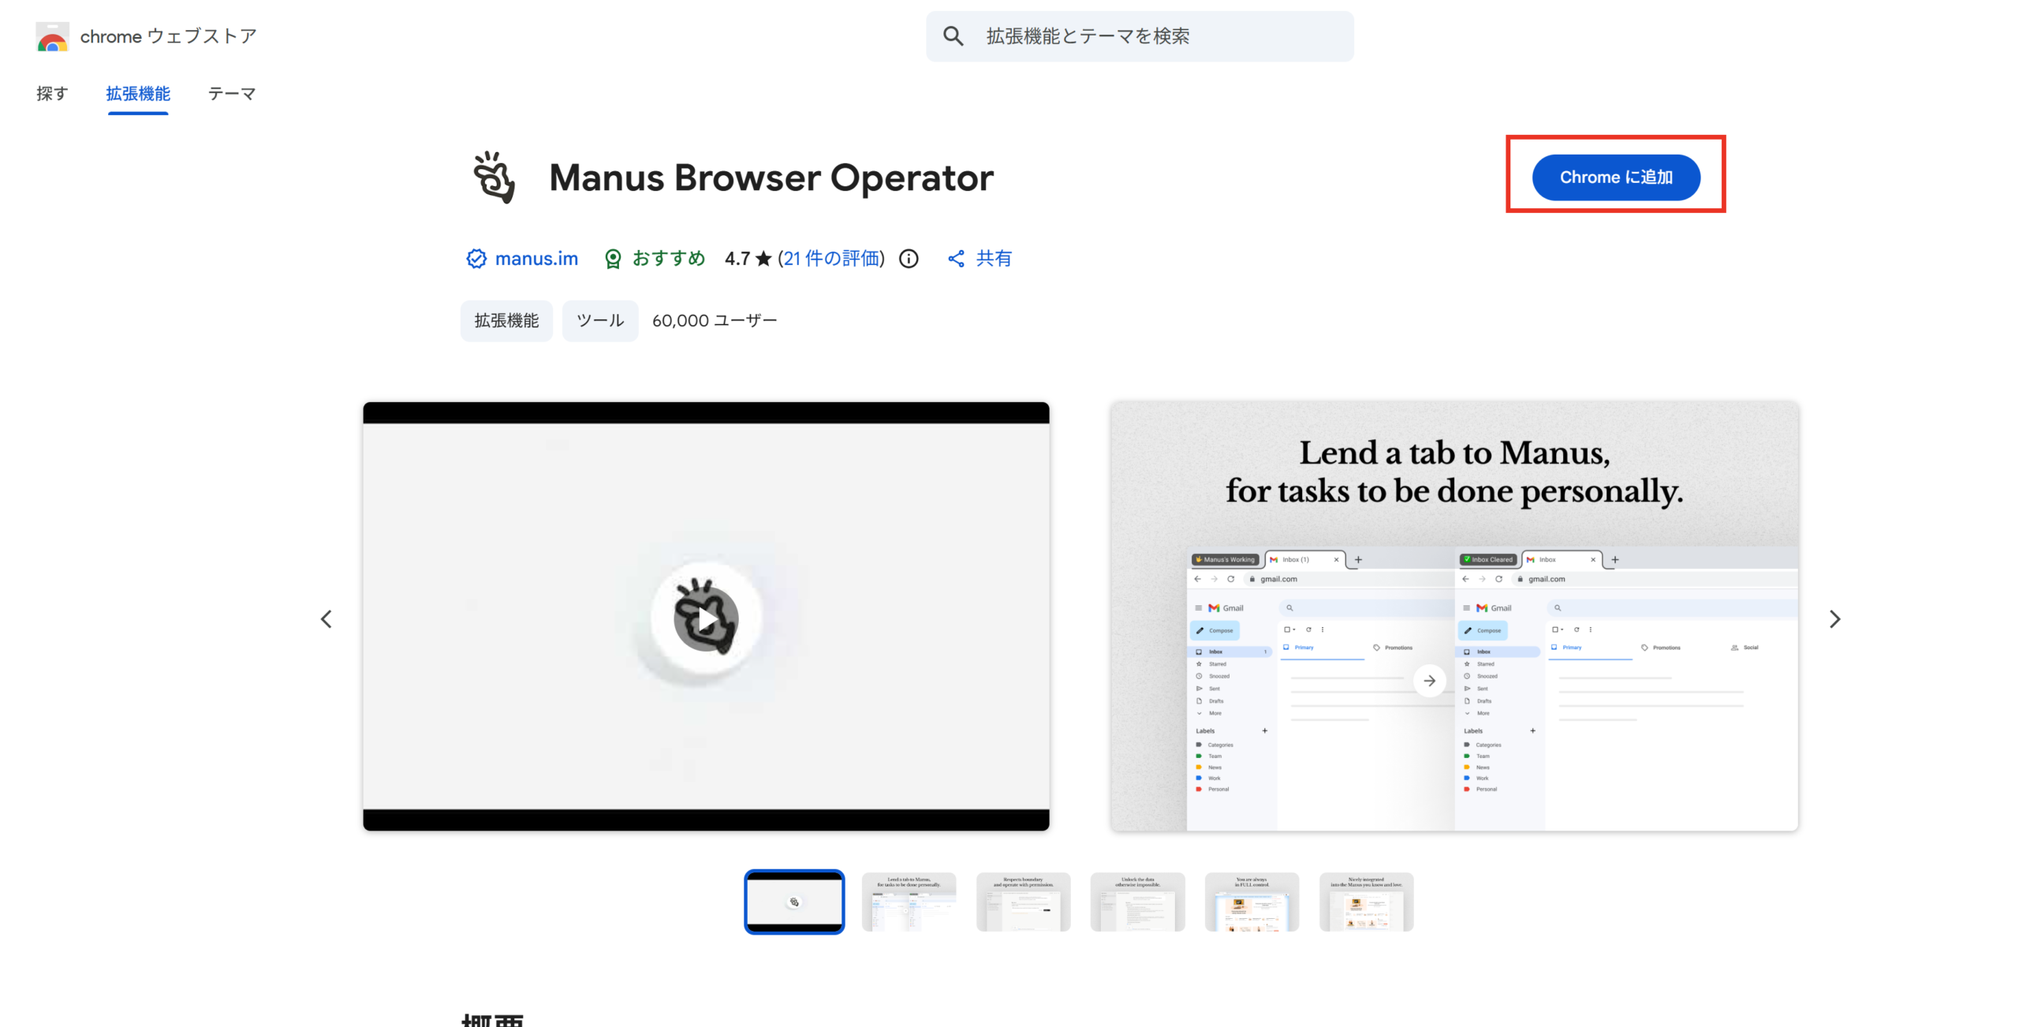Click the Chrome に追加 button
The width and height of the screenshot is (2019, 1027).
pos(1615,177)
